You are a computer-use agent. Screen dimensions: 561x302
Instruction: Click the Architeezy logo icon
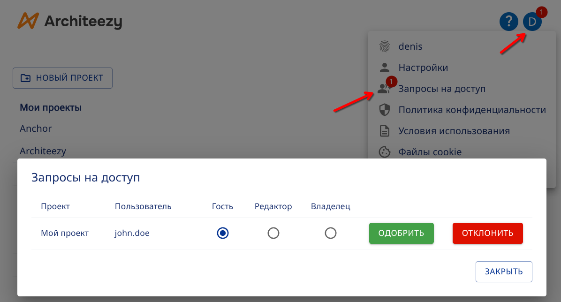[x=27, y=21]
